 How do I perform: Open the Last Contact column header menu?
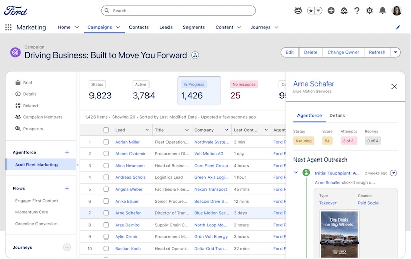[x=266, y=130]
